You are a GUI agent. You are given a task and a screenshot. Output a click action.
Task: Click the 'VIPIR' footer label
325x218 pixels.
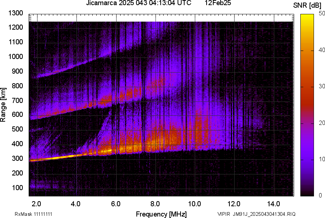(224, 214)
